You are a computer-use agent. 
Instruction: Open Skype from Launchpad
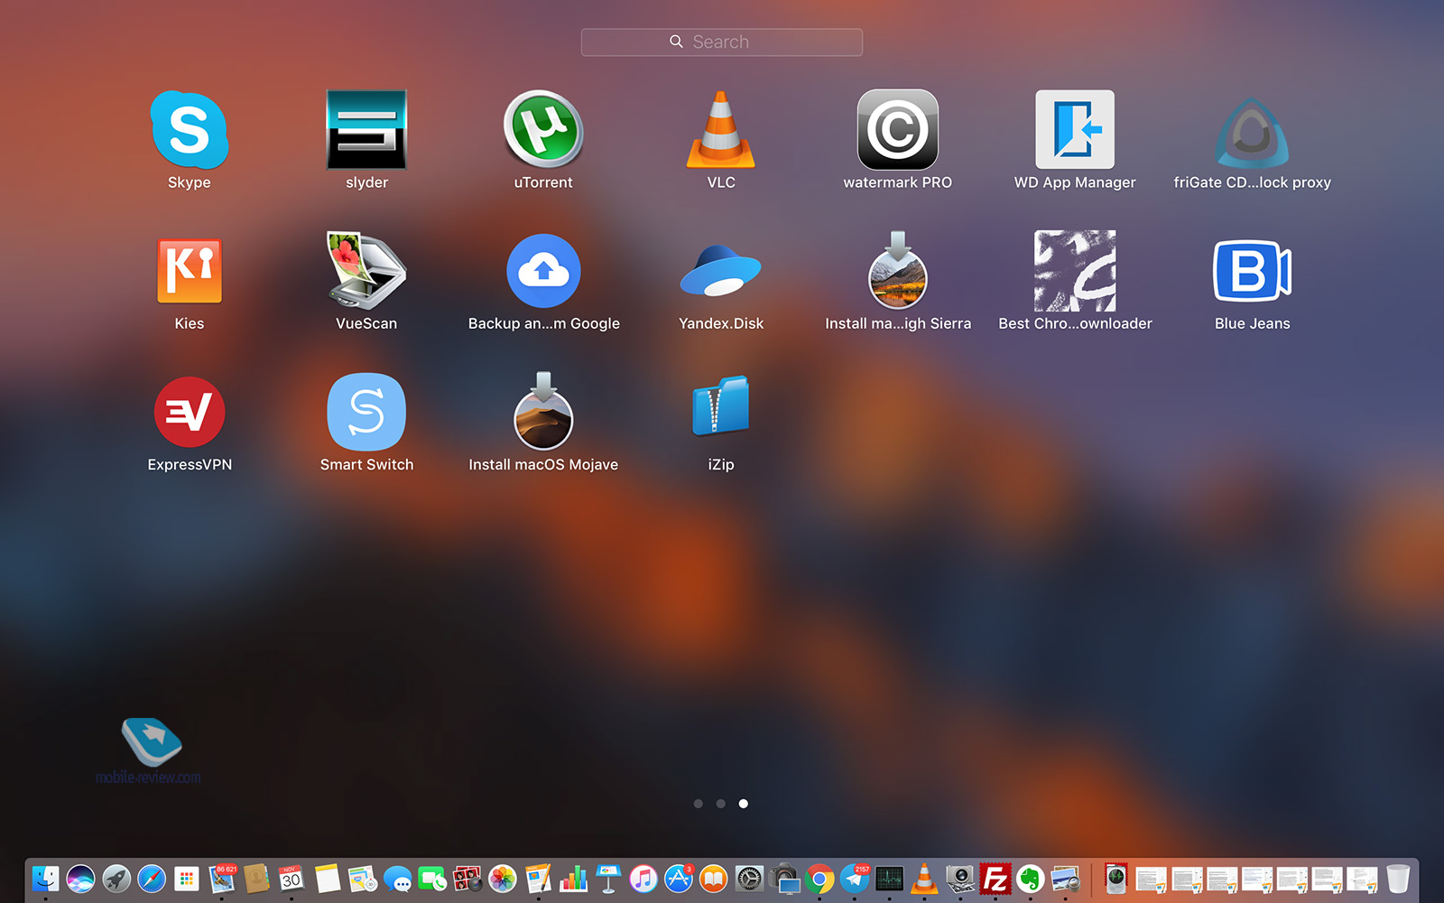coord(190,130)
